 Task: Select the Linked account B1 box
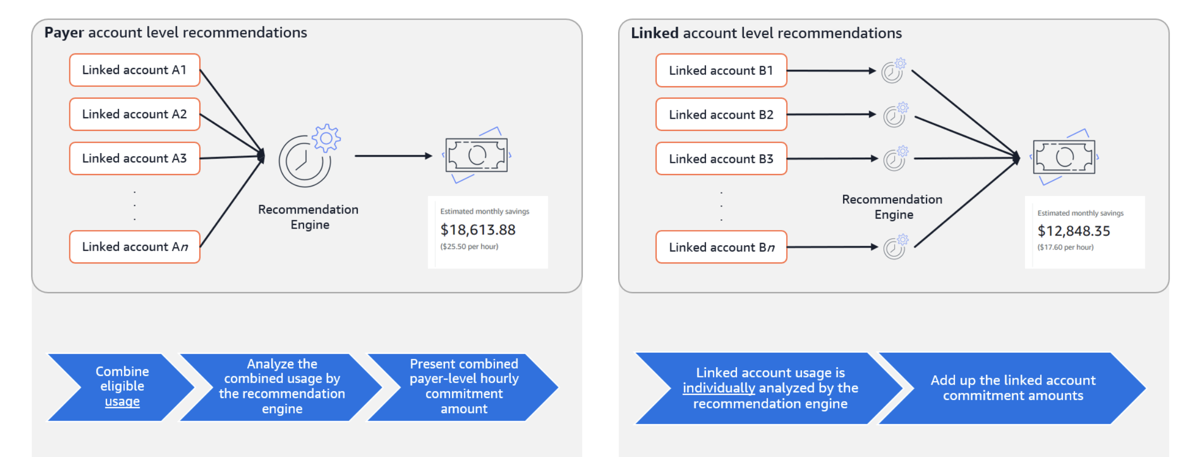721,70
